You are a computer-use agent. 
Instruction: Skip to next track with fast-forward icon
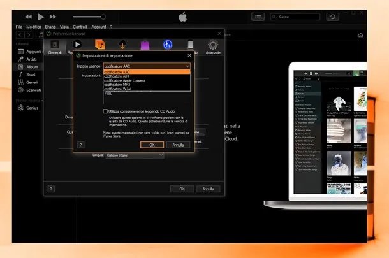coord(52,17)
